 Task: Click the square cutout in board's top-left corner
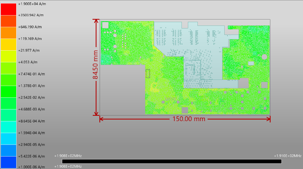(x=105, y=25)
